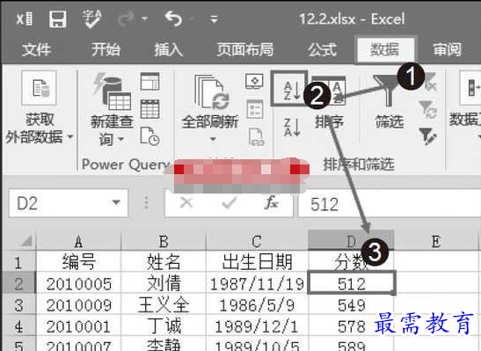Click the spelling check icon in title bar
The width and height of the screenshot is (481, 351).
pyautogui.click(x=91, y=19)
